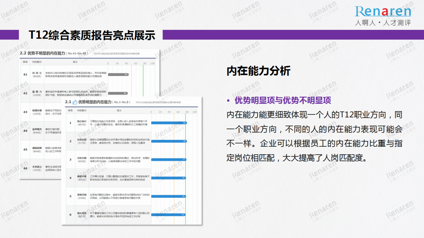This screenshot has height=238, width=424.
Task: Click the 人啊人·人才测评 tagline under logo
Action: [x=383, y=23]
